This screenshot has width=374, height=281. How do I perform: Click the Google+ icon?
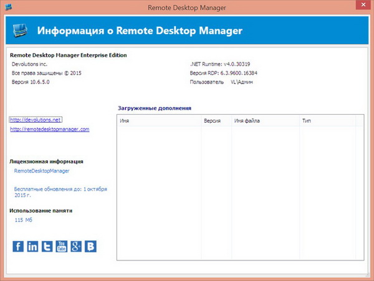(76, 246)
